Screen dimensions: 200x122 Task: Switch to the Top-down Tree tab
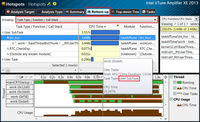point(125,12)
